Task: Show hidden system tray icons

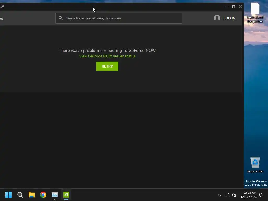Action: tap(219, 195)
